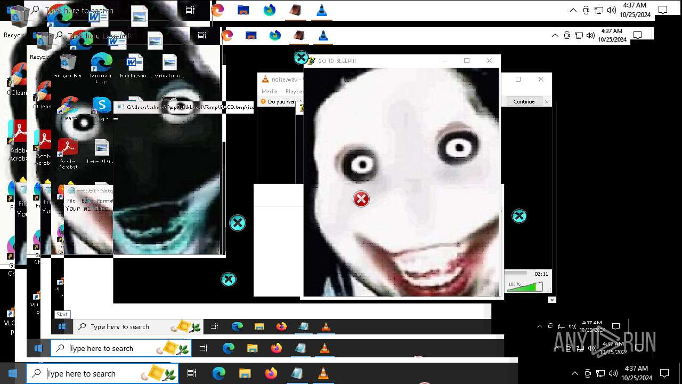The height and width of the screenshot is (384, 682).
Task: Click the cyan X right of the face window
Action: click(519, 216)
